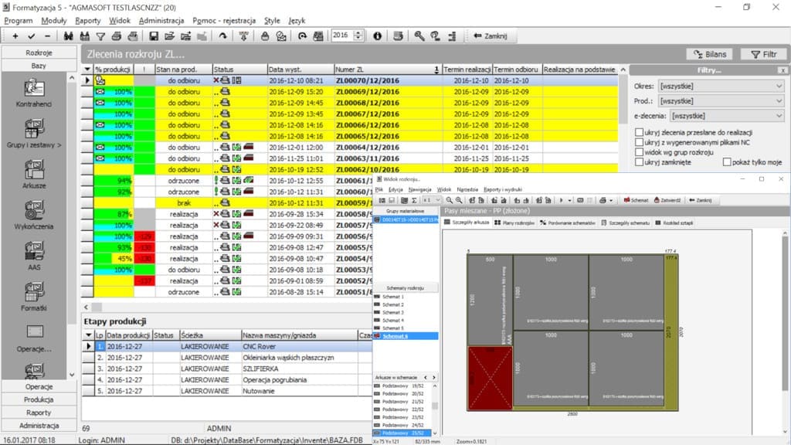Screen dimensions: 791x445
Task: Toggle the 'widok wg grup rozkroju' checkbox
Action: coord(639,152)
